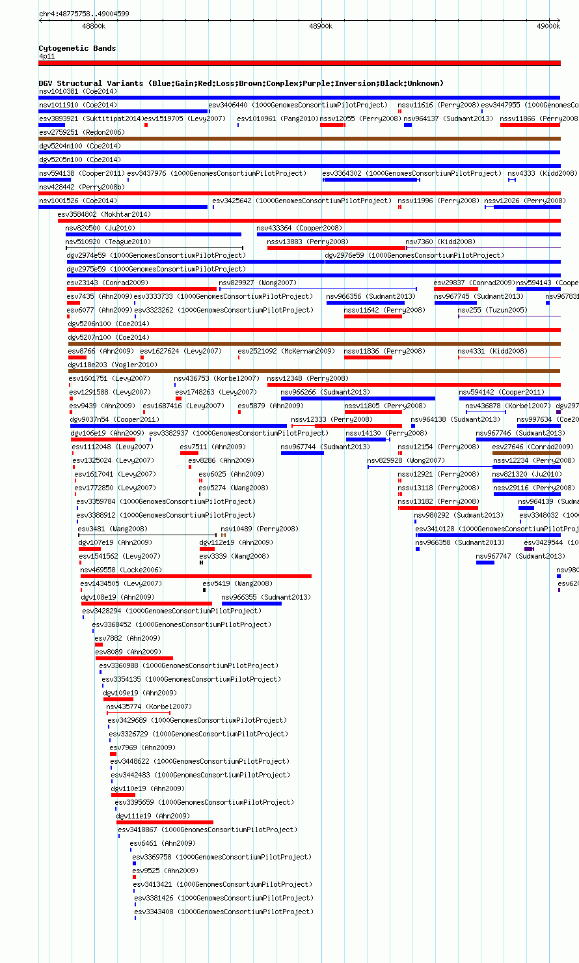
Task: Open nsv510920 (Teague2010) label
Action: click(x=108, y=242)
